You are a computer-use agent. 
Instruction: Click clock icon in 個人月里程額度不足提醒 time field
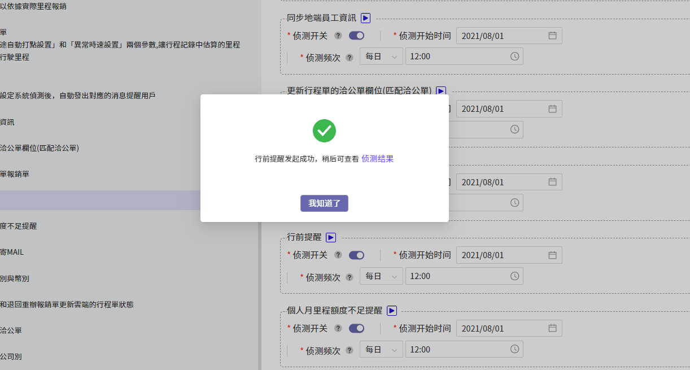(514, 349)
